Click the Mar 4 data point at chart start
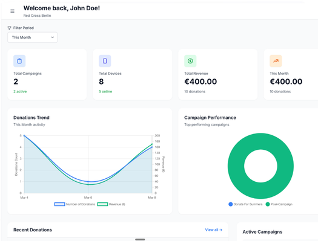The height and width of the screenshot is (241, 318). coord(24,136)
